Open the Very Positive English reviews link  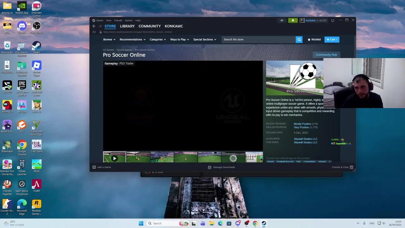click(x=301, y=127)
